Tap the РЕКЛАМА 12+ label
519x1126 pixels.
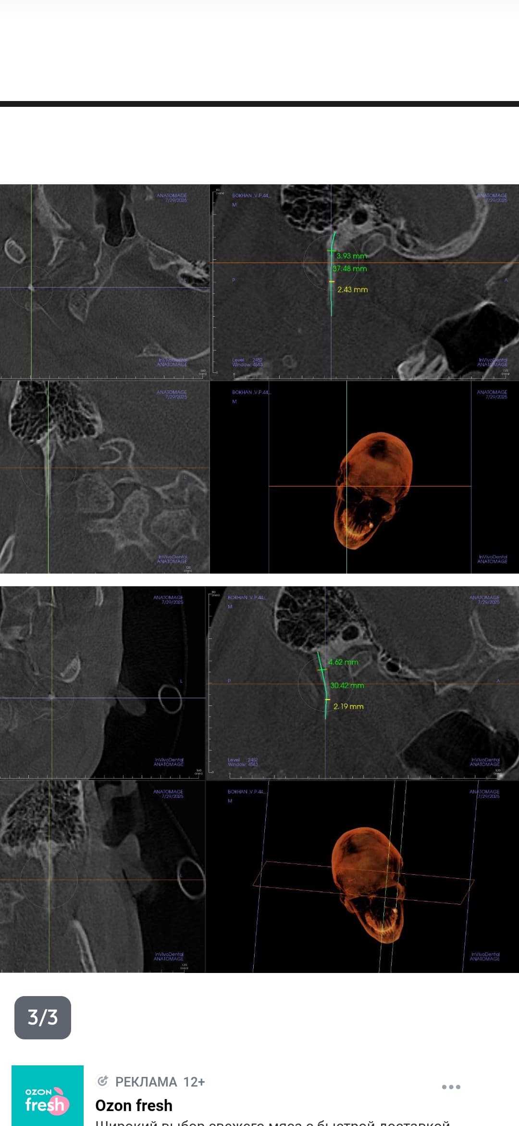[160, 1082]
